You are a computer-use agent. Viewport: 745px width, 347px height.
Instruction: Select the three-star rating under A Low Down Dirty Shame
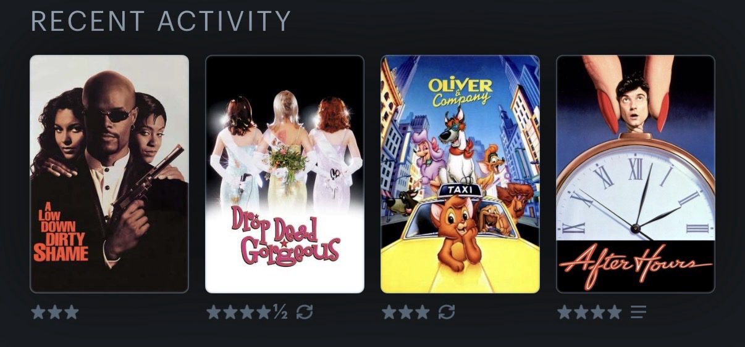[55, 312]
